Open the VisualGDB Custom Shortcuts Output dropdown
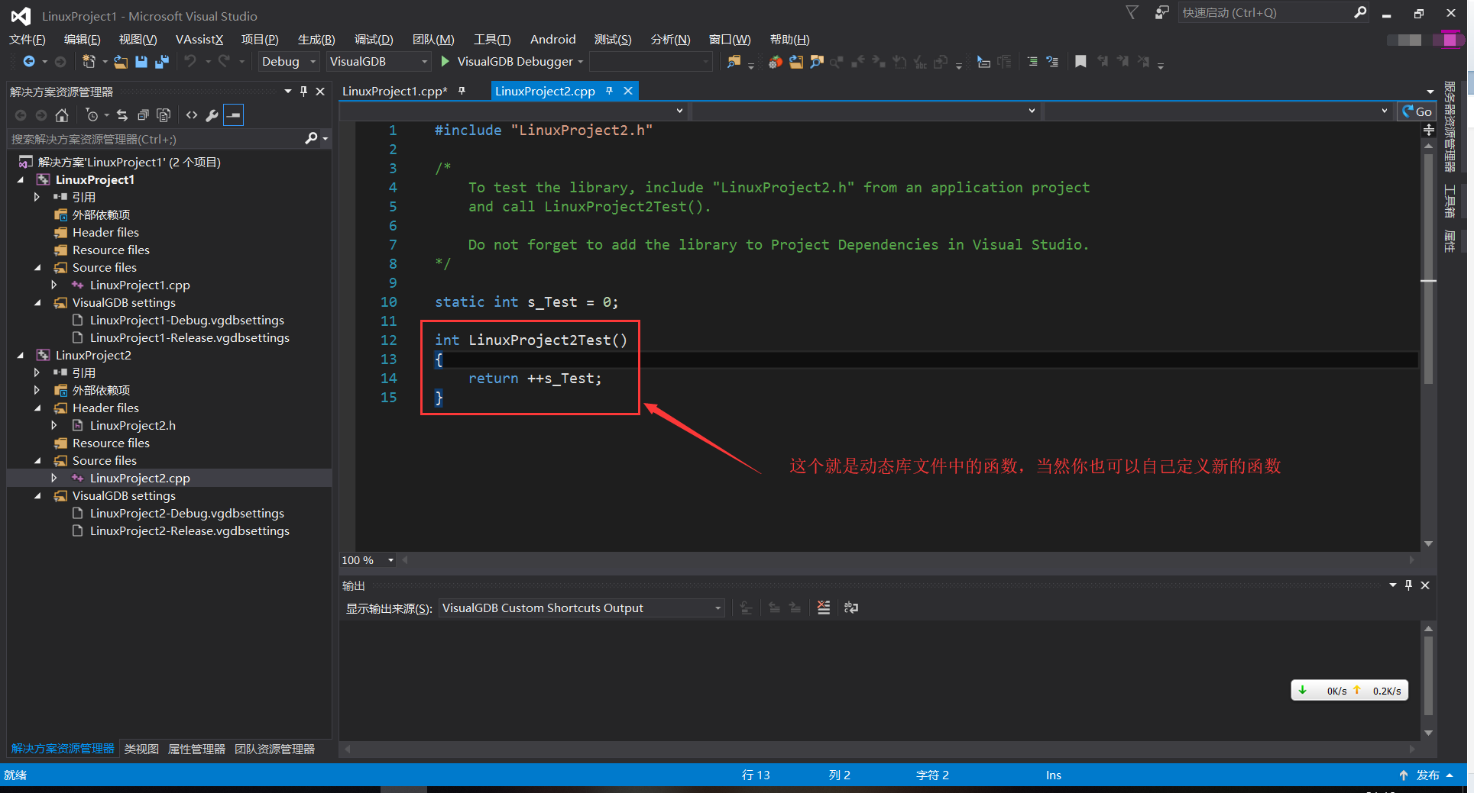 (x=715, y=608)
